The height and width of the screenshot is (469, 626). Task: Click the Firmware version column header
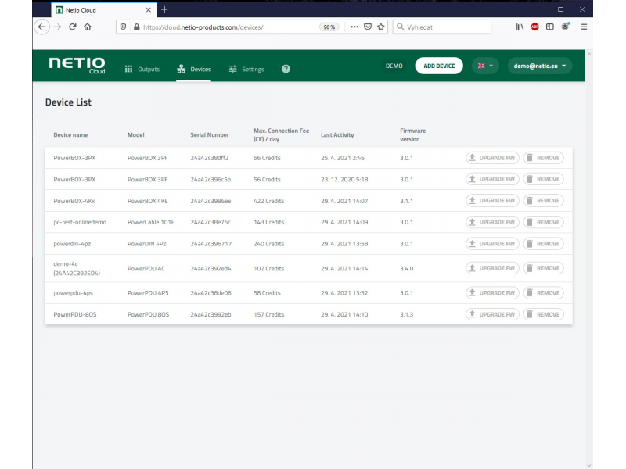pyautogui.click(x=413, y=134)
